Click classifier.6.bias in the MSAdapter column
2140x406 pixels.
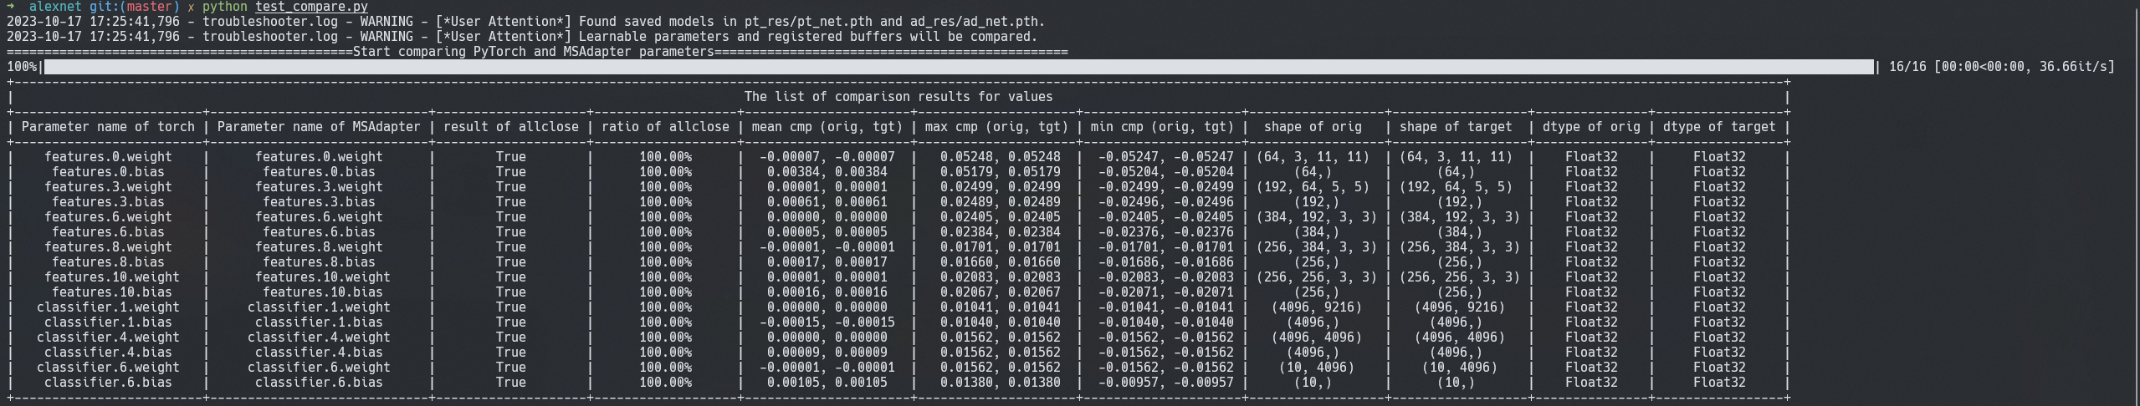[319, 383]
